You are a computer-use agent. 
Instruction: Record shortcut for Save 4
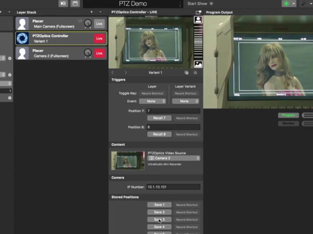point(187,227)
